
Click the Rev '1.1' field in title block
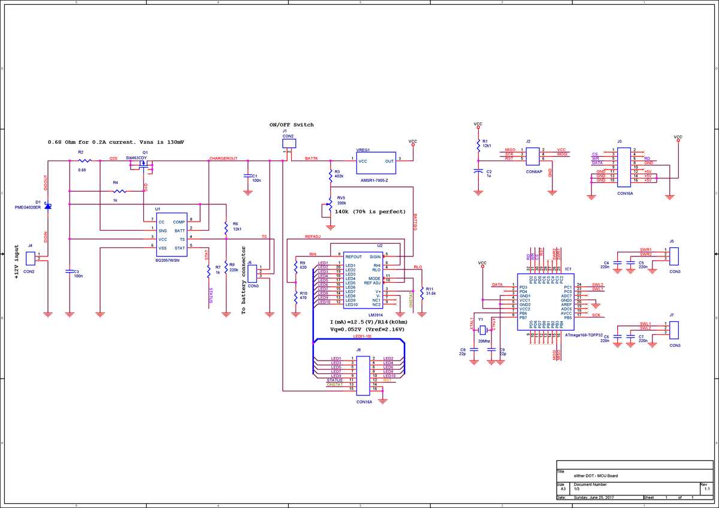(707, 489)
